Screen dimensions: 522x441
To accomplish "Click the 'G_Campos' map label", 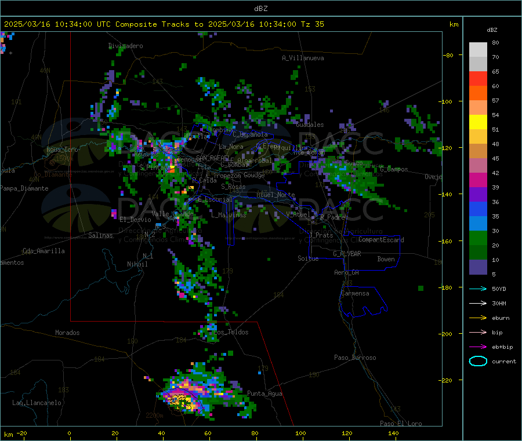I will click(394, 169).
